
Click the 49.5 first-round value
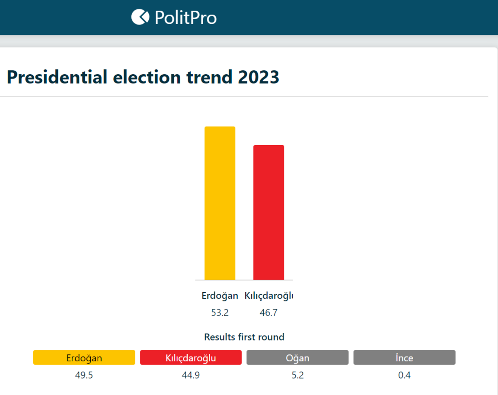(x=84, y=375)
